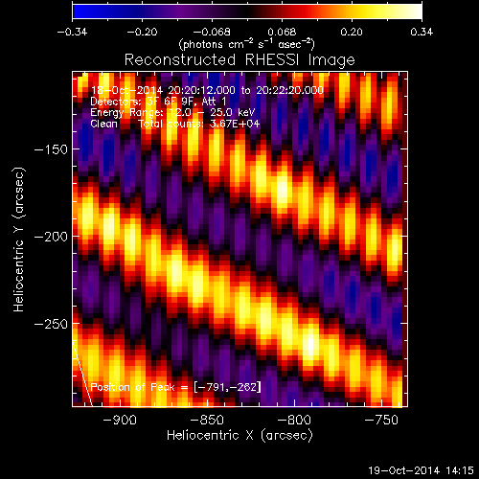479x479 pixels.
Task: Click X-axis tick label '-800'
Action: click(294, 420)
